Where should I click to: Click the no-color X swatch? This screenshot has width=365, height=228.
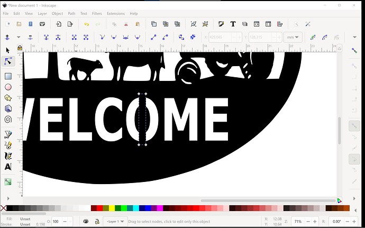click(4, 208)
